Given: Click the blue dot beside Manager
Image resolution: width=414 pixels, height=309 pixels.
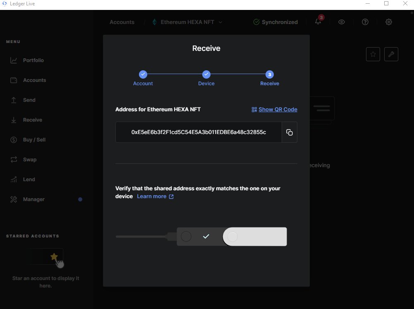Looking at the screenshot, I should coord(80,199).
